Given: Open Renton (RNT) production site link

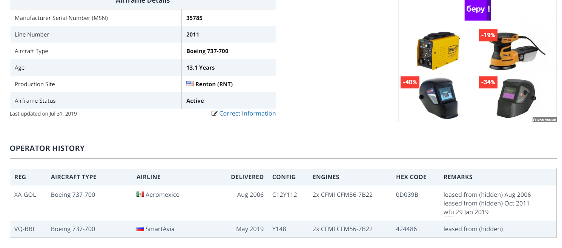Looking at the screenshot, I should (214, 84).
